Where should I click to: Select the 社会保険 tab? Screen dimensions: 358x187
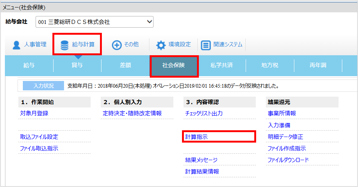[x=173, y=65]
